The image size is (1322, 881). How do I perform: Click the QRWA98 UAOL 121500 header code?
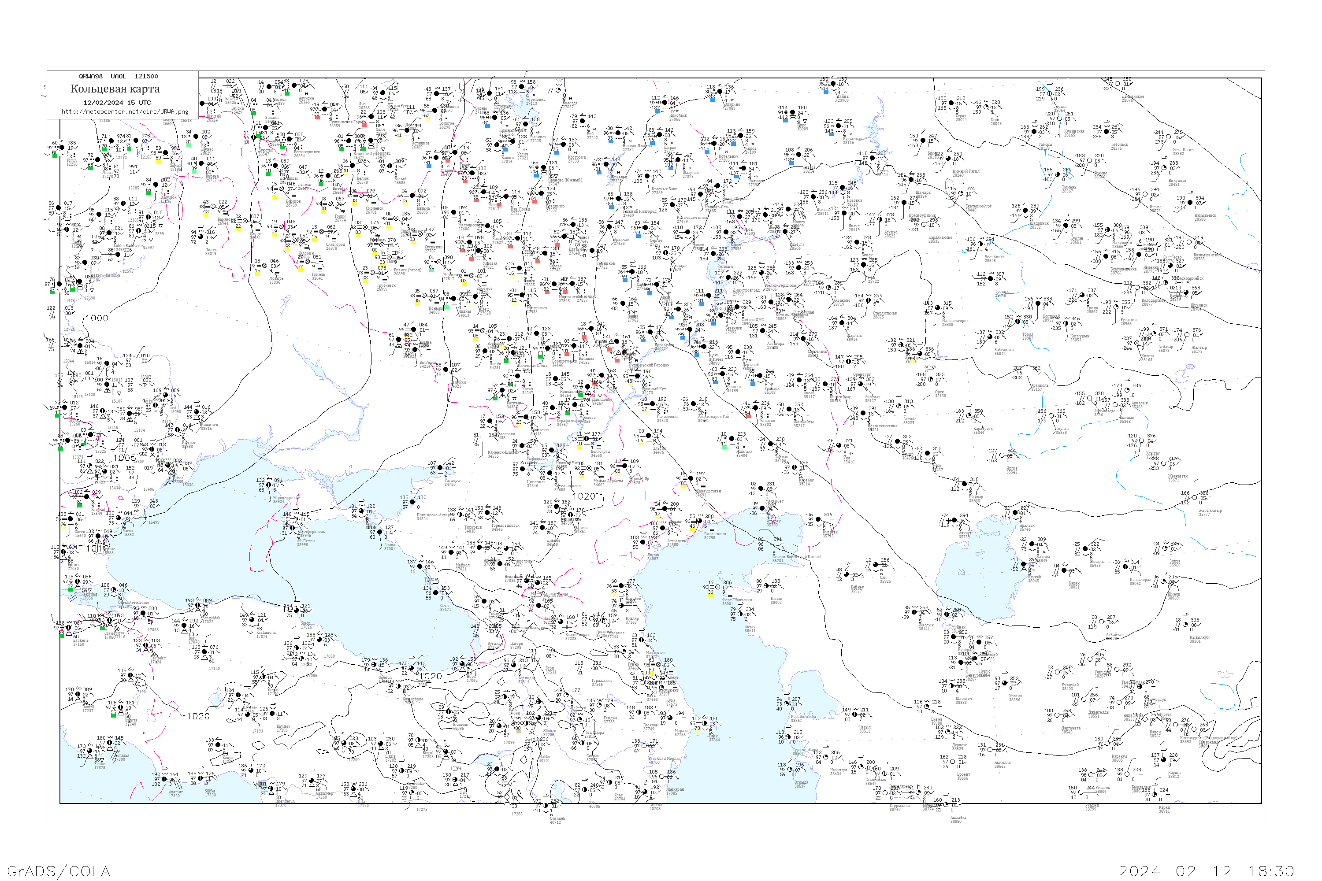click(x=119, y=76)
